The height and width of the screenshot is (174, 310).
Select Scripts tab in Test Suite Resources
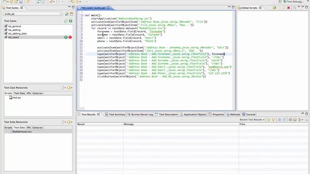[8, 128]
